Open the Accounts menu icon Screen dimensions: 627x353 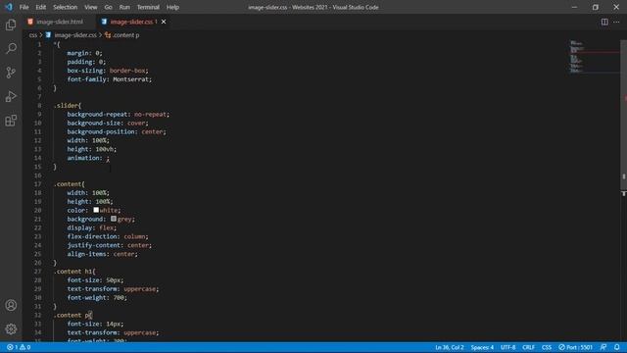11,305
